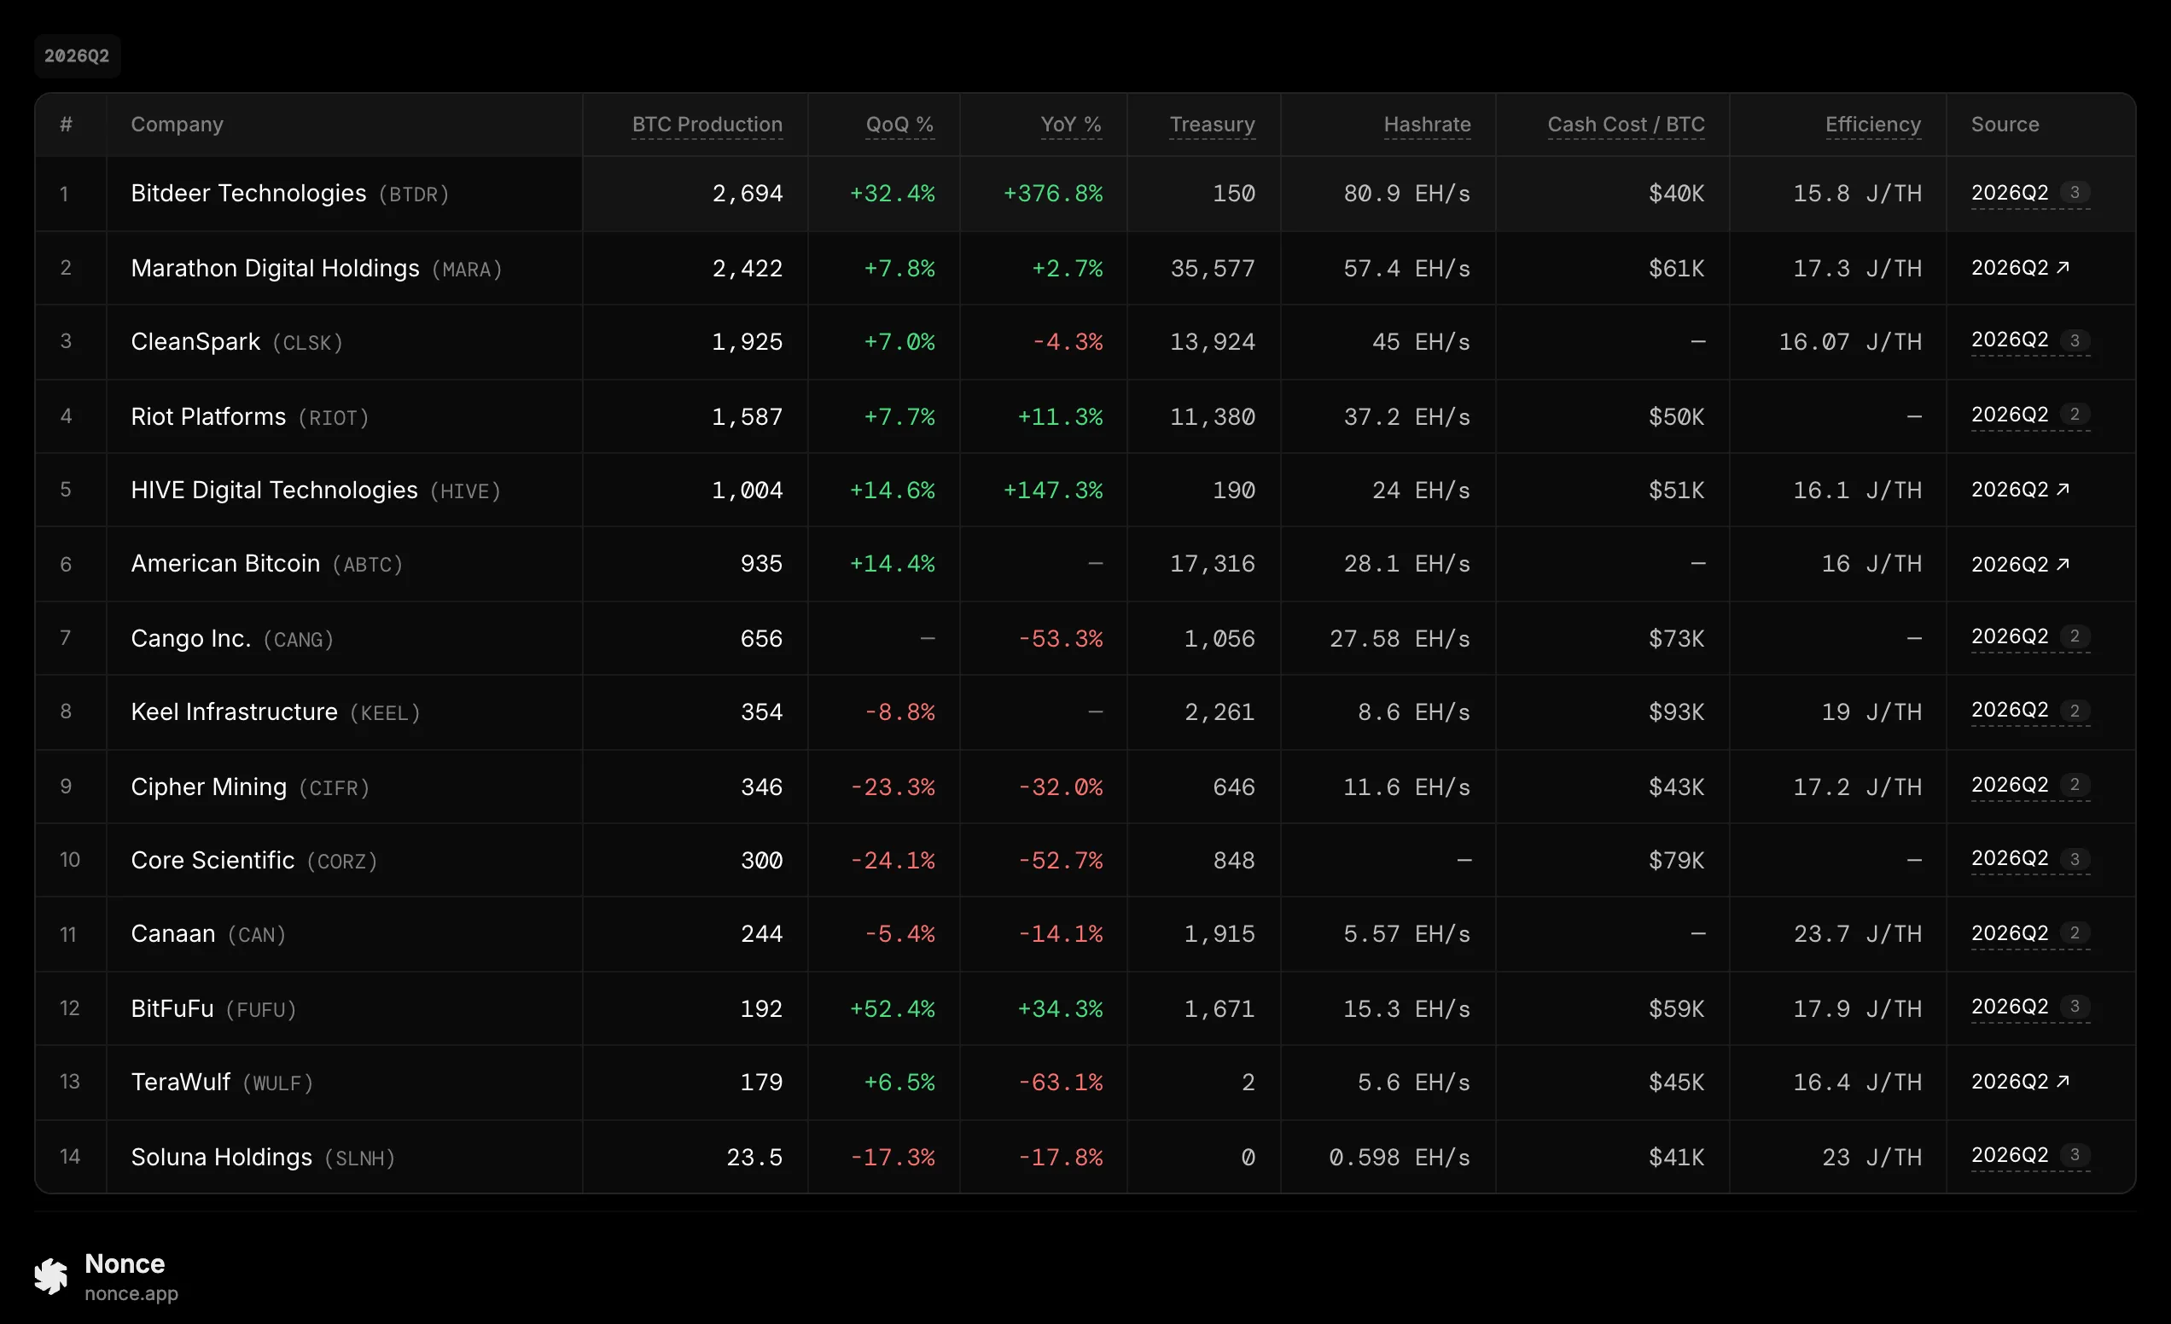2171x1324 pixels.
Task: Select TeraWulf company name
Action: (181, 1082)
